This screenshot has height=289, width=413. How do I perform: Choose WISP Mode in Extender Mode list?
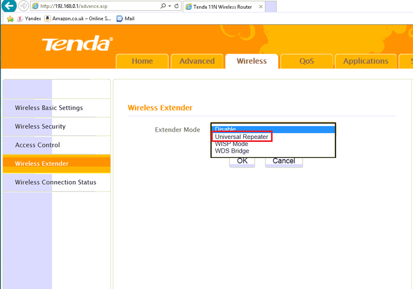[231, 144]
